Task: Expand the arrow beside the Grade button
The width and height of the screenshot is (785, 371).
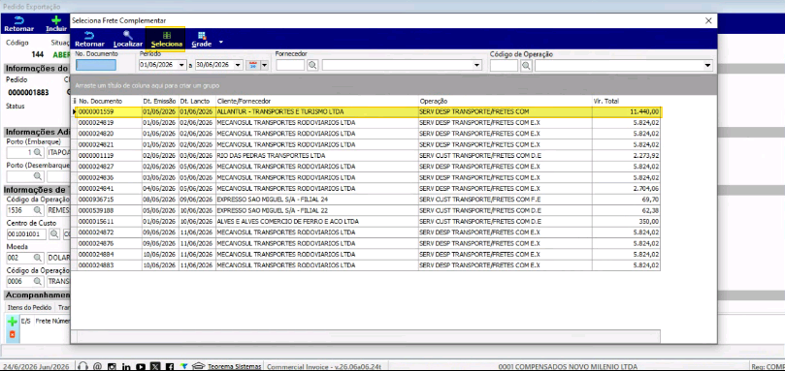Action: pyautogui.click(x=221, y=42)
